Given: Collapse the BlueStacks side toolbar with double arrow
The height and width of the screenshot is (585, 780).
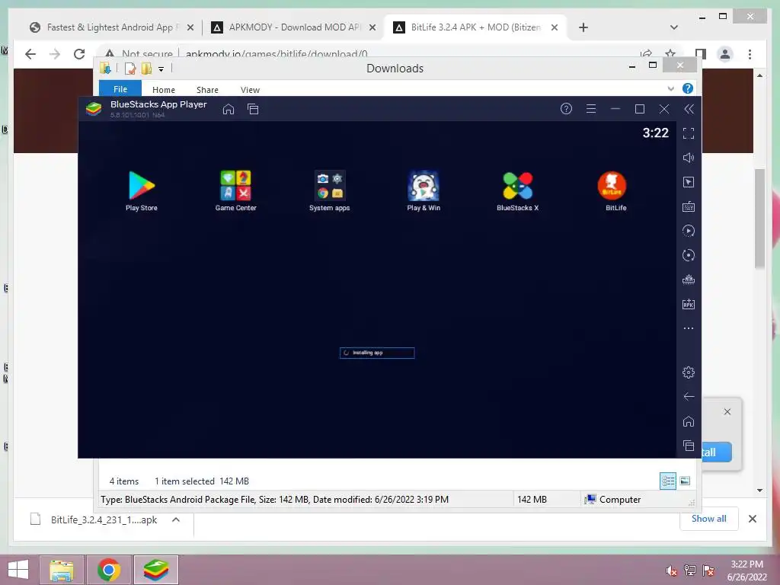Looking at the screenshot, I should [x=689, y=109].
